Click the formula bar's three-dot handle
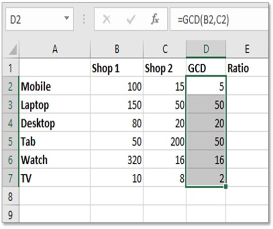 (84, 19)
